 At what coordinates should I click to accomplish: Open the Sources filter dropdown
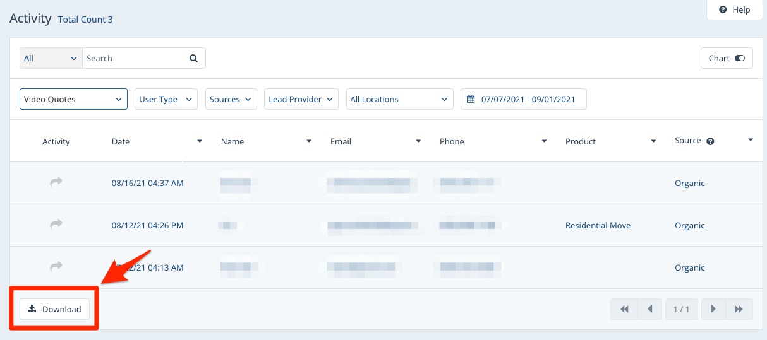pyautogui.click(x=231, y=99)
